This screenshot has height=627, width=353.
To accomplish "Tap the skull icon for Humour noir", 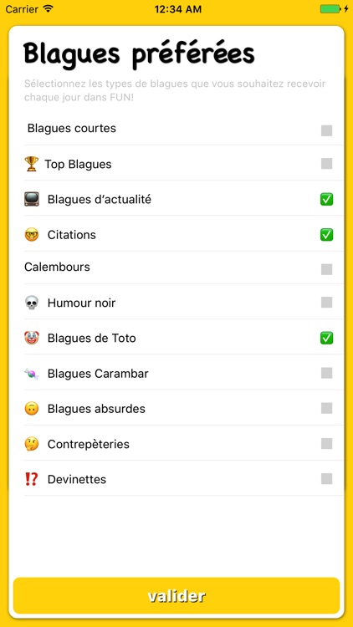I will click(x=32, y=303).
